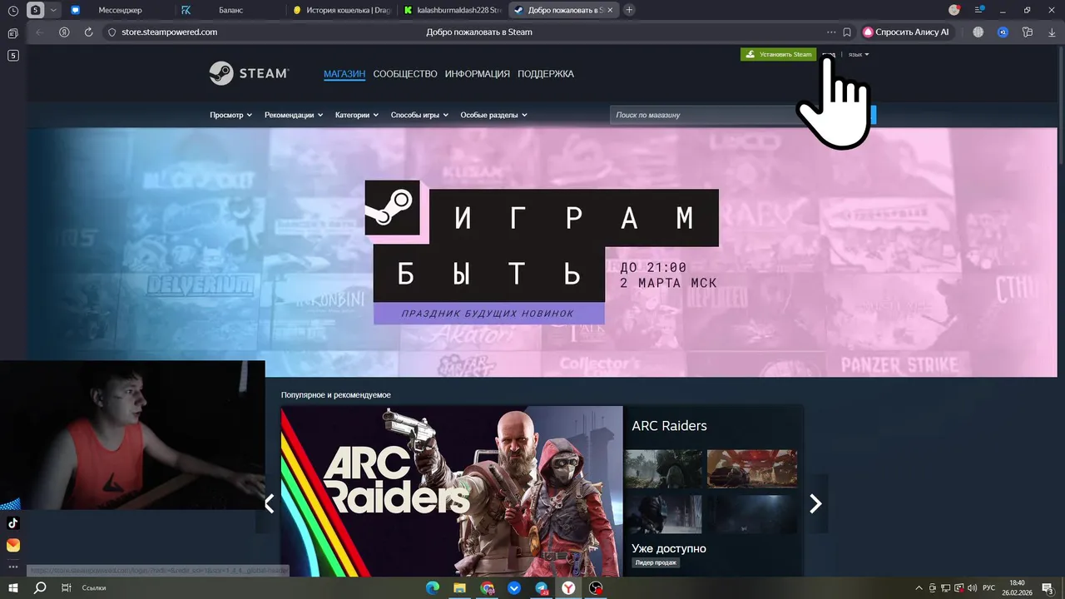1065x599 pixels.
Task: Close the active Steam browser tab
Action: pyautogui.click(x=611, y=10)
